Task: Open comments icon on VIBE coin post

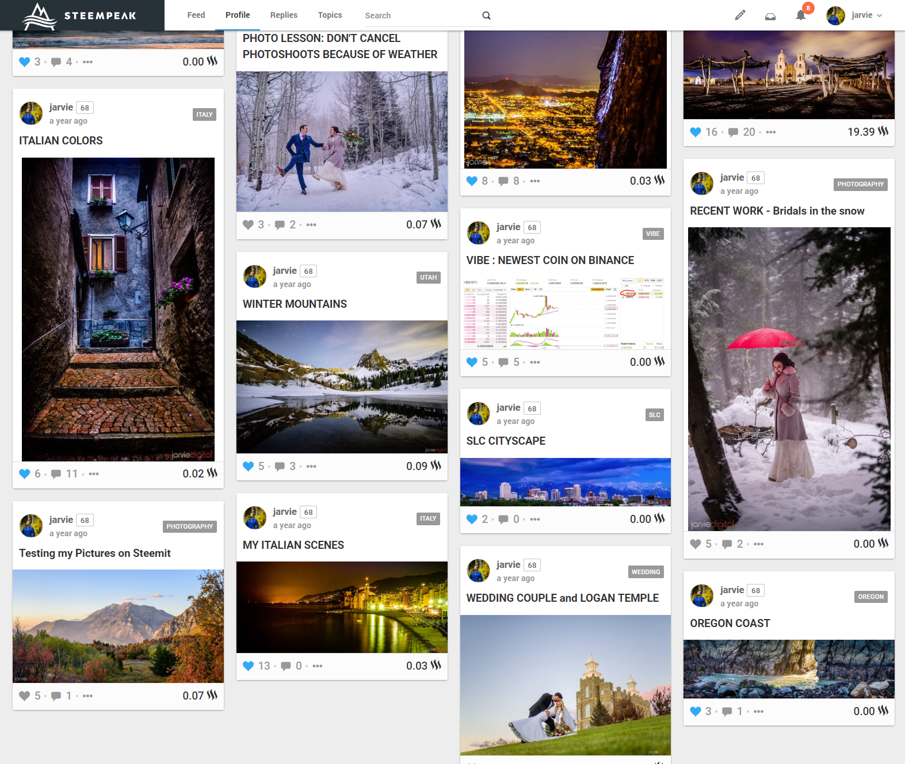Action: pos(503,362)
